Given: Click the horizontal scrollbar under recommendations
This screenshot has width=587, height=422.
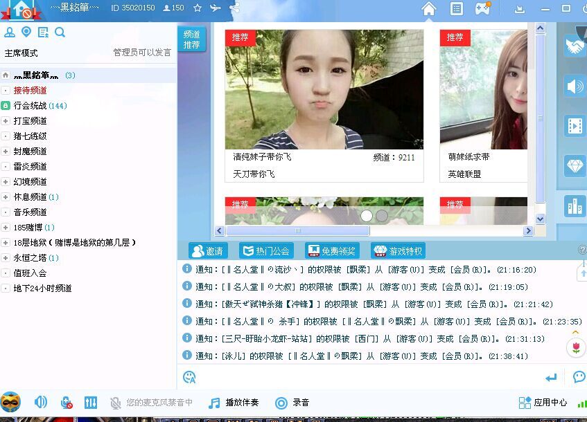Looking at the screenshot, I should [298, 231].
